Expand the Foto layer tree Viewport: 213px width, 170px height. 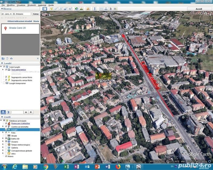coord(3,132)
